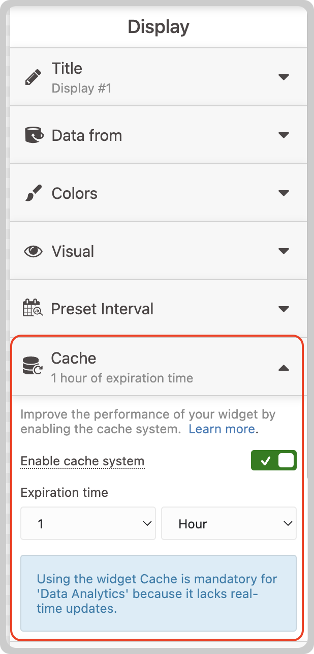The height and width of the screenshot is (654, 314).
Task: Collapse the Cache section arrow
Action: tap(284, 367)
